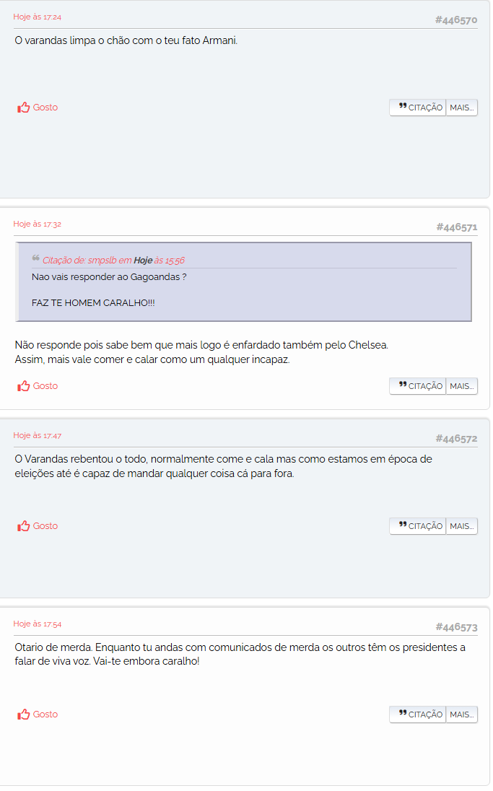Click the quote mark icon in quoted block

tap(35, 258)
